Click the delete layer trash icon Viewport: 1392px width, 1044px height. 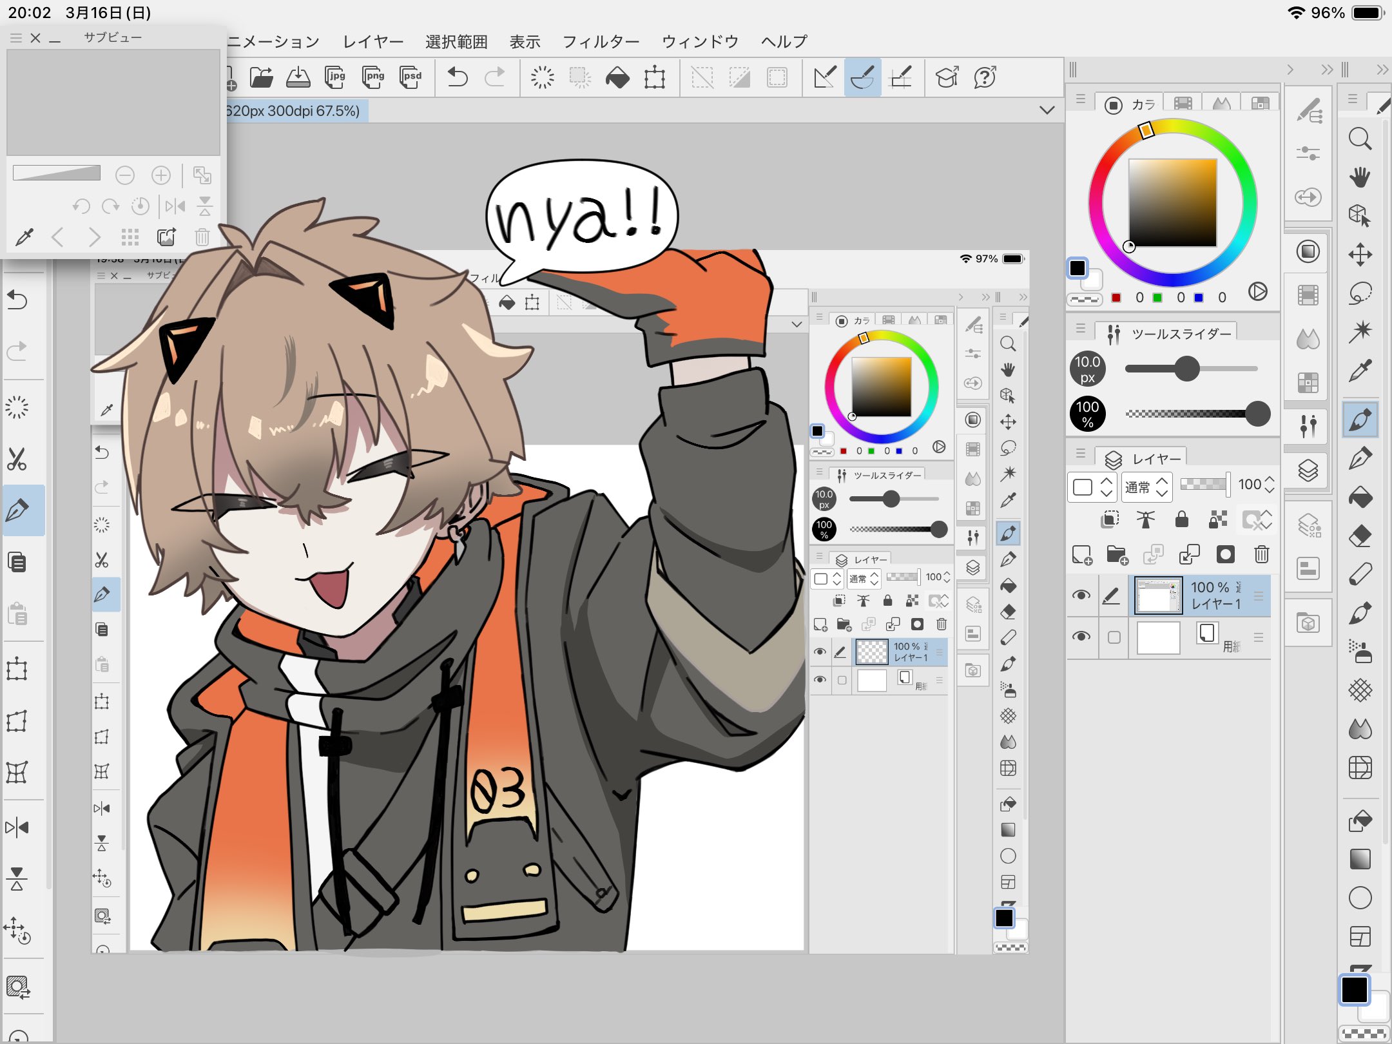click(1261, 554)
